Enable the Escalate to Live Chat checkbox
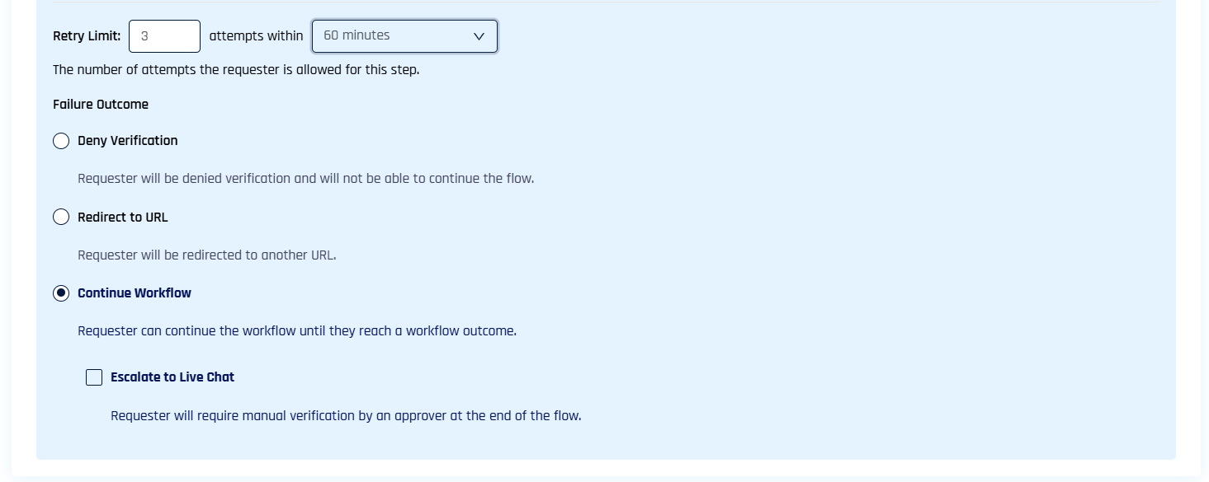The image size is (1209, 482). tap(94, 377)
